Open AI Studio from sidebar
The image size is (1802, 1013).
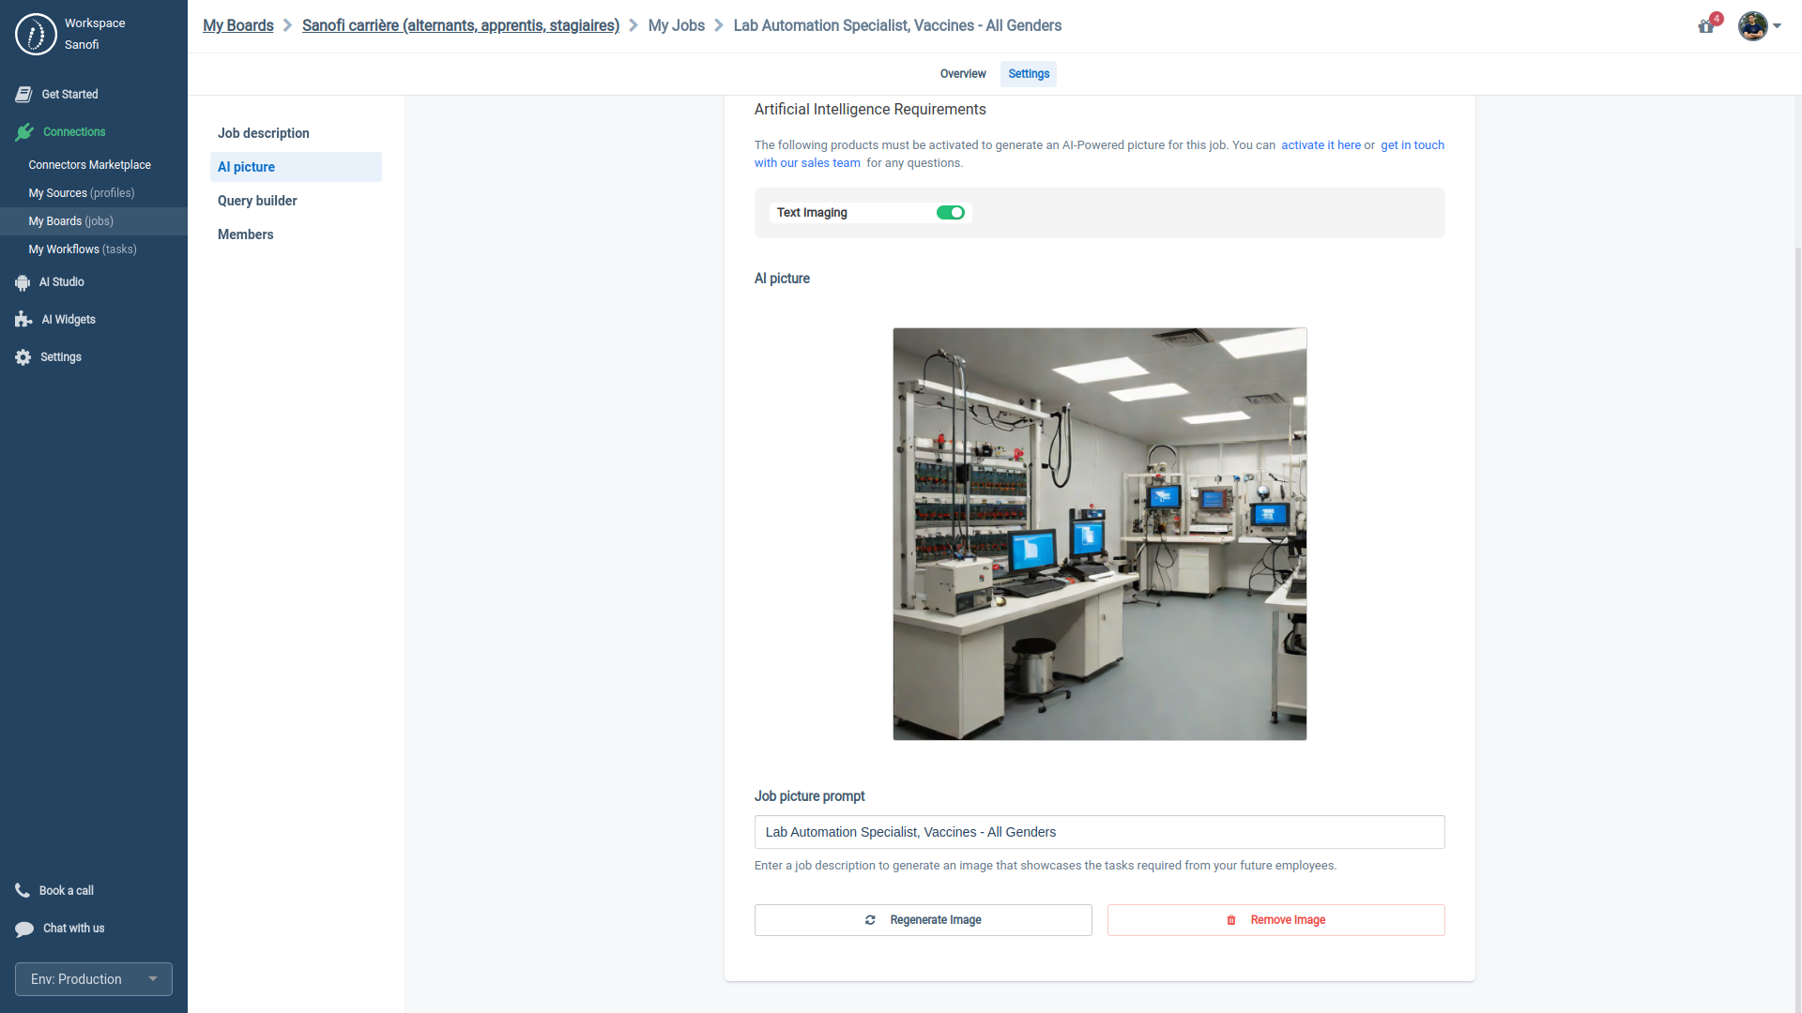[62, 280]
